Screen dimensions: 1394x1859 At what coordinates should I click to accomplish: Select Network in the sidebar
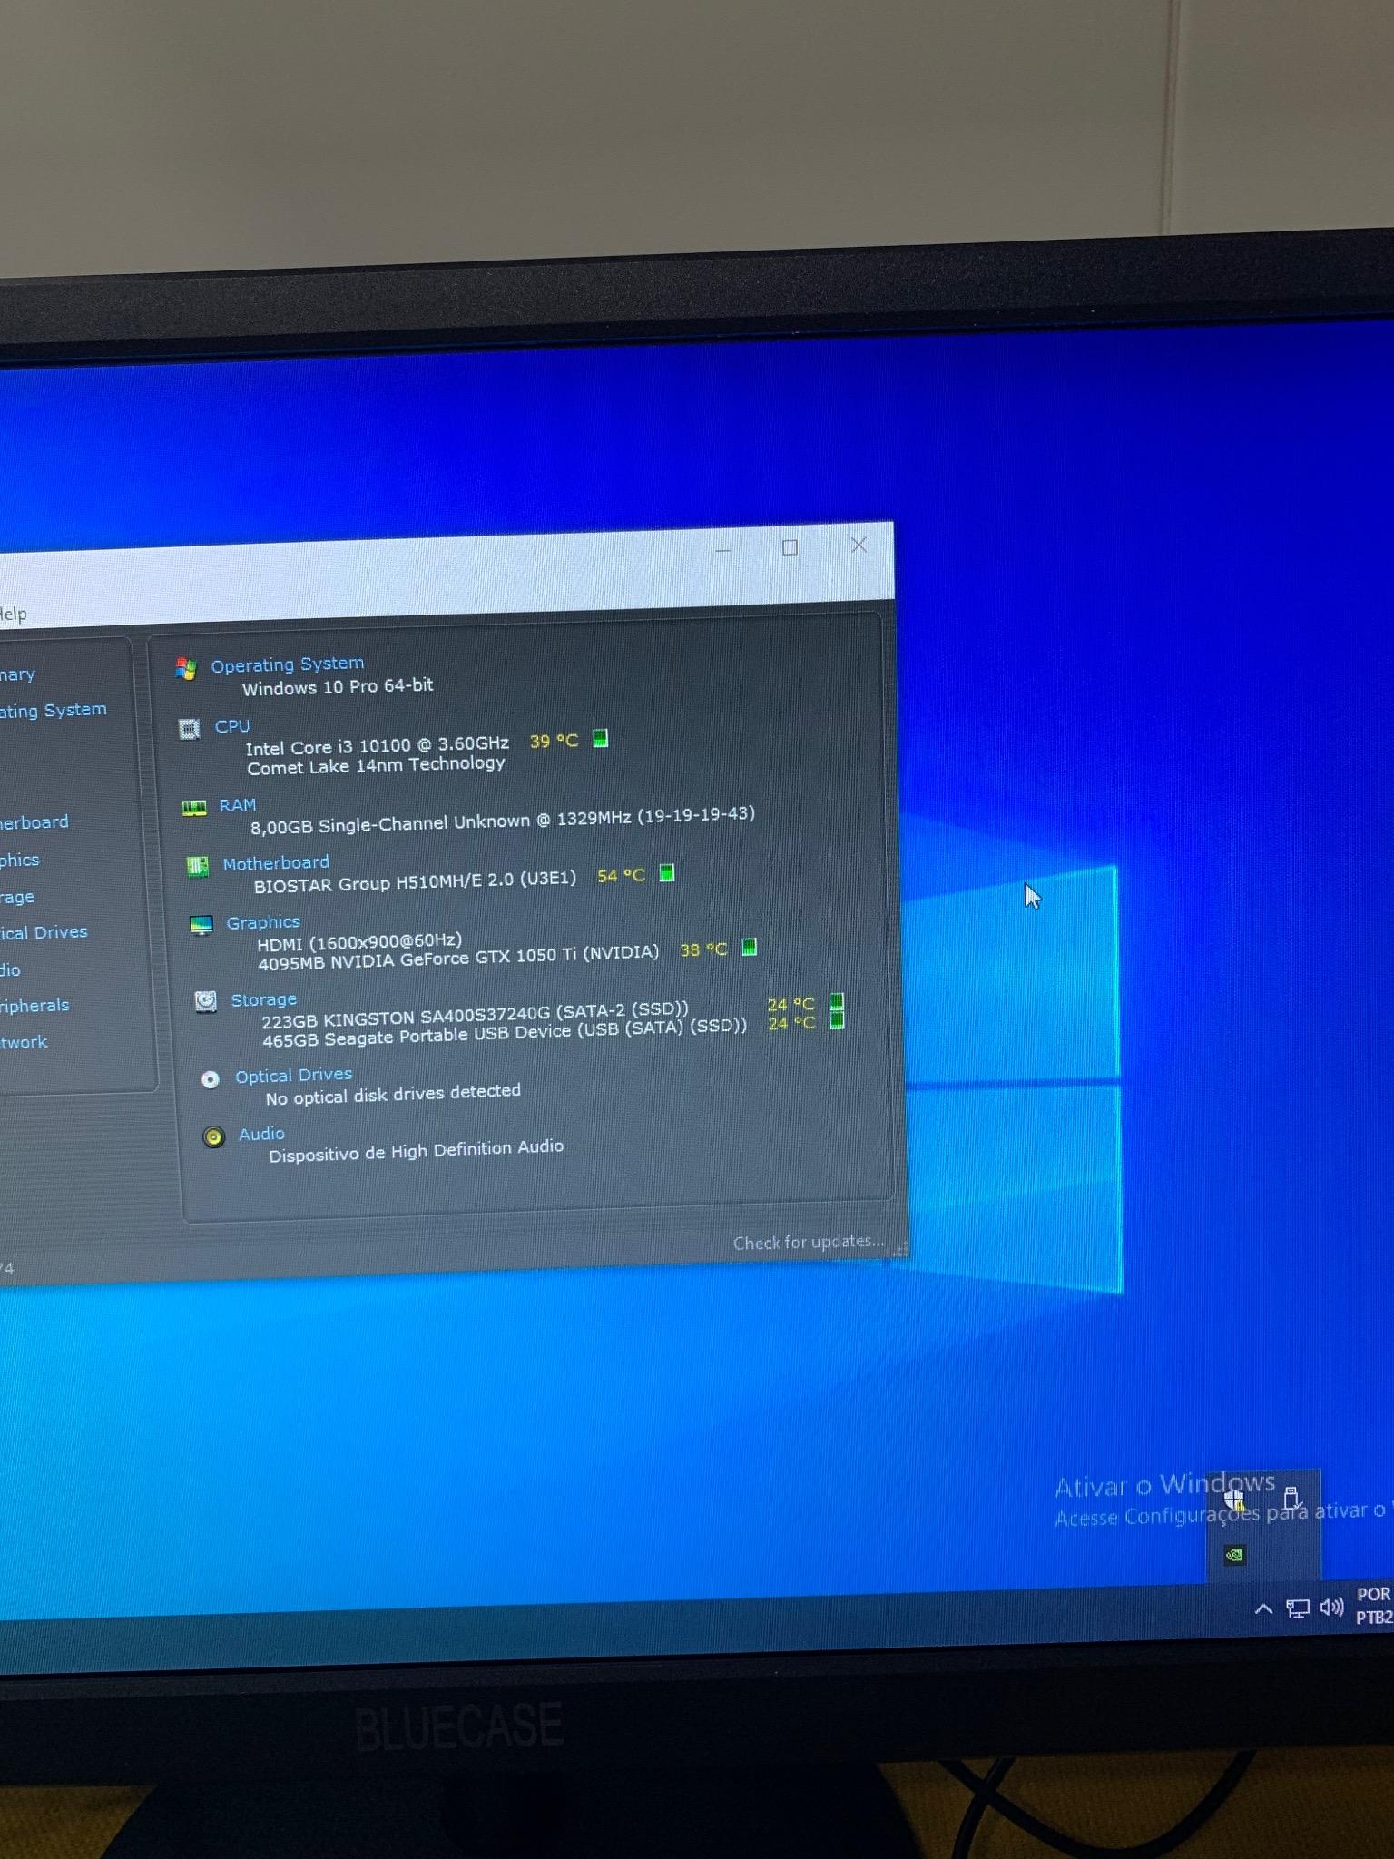click(24, 1042)
